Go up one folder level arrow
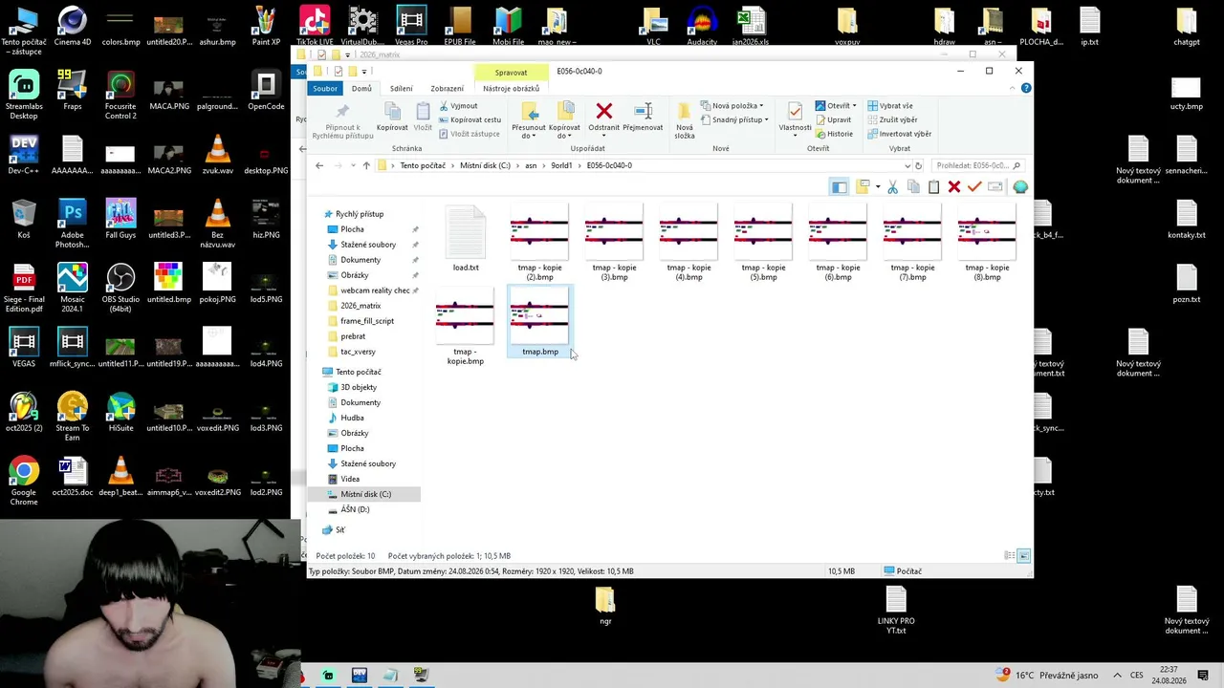 (x=366, y=165)
